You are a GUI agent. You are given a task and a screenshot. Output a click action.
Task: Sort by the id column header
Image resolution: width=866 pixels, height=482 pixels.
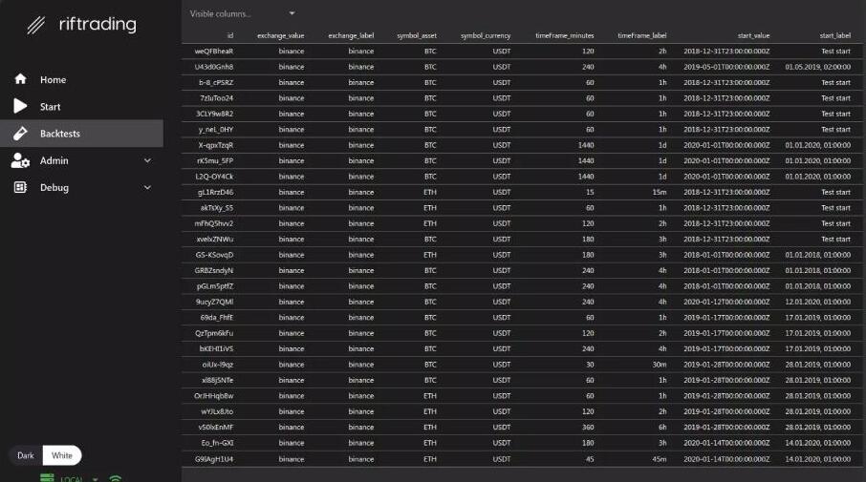click(x=230, y=35)
